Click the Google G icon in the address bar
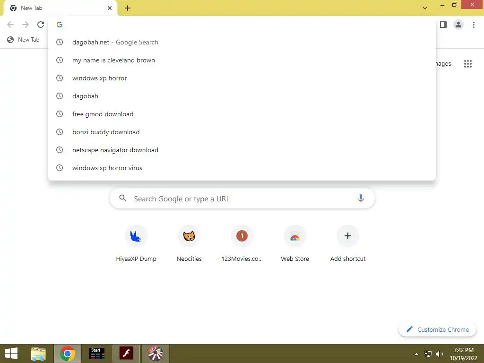The image size is (484, 363). tap(60, 25)
